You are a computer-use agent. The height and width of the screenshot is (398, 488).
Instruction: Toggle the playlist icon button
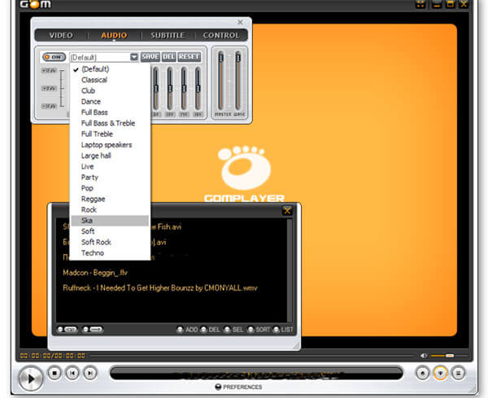tap(458, 373)
